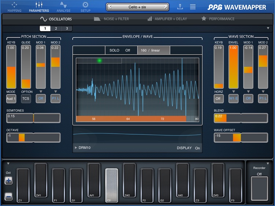This screenshot has height=206, width=275.
Task: Click the Aud 1 mode button
Action: [x=11, y=98]
